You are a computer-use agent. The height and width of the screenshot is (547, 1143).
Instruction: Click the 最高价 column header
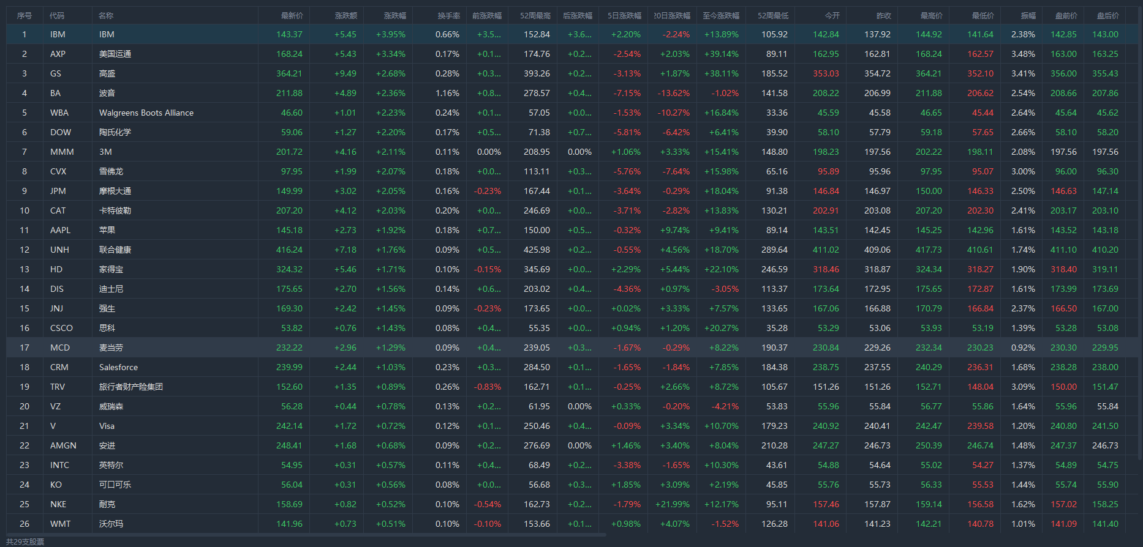point(932,15)
